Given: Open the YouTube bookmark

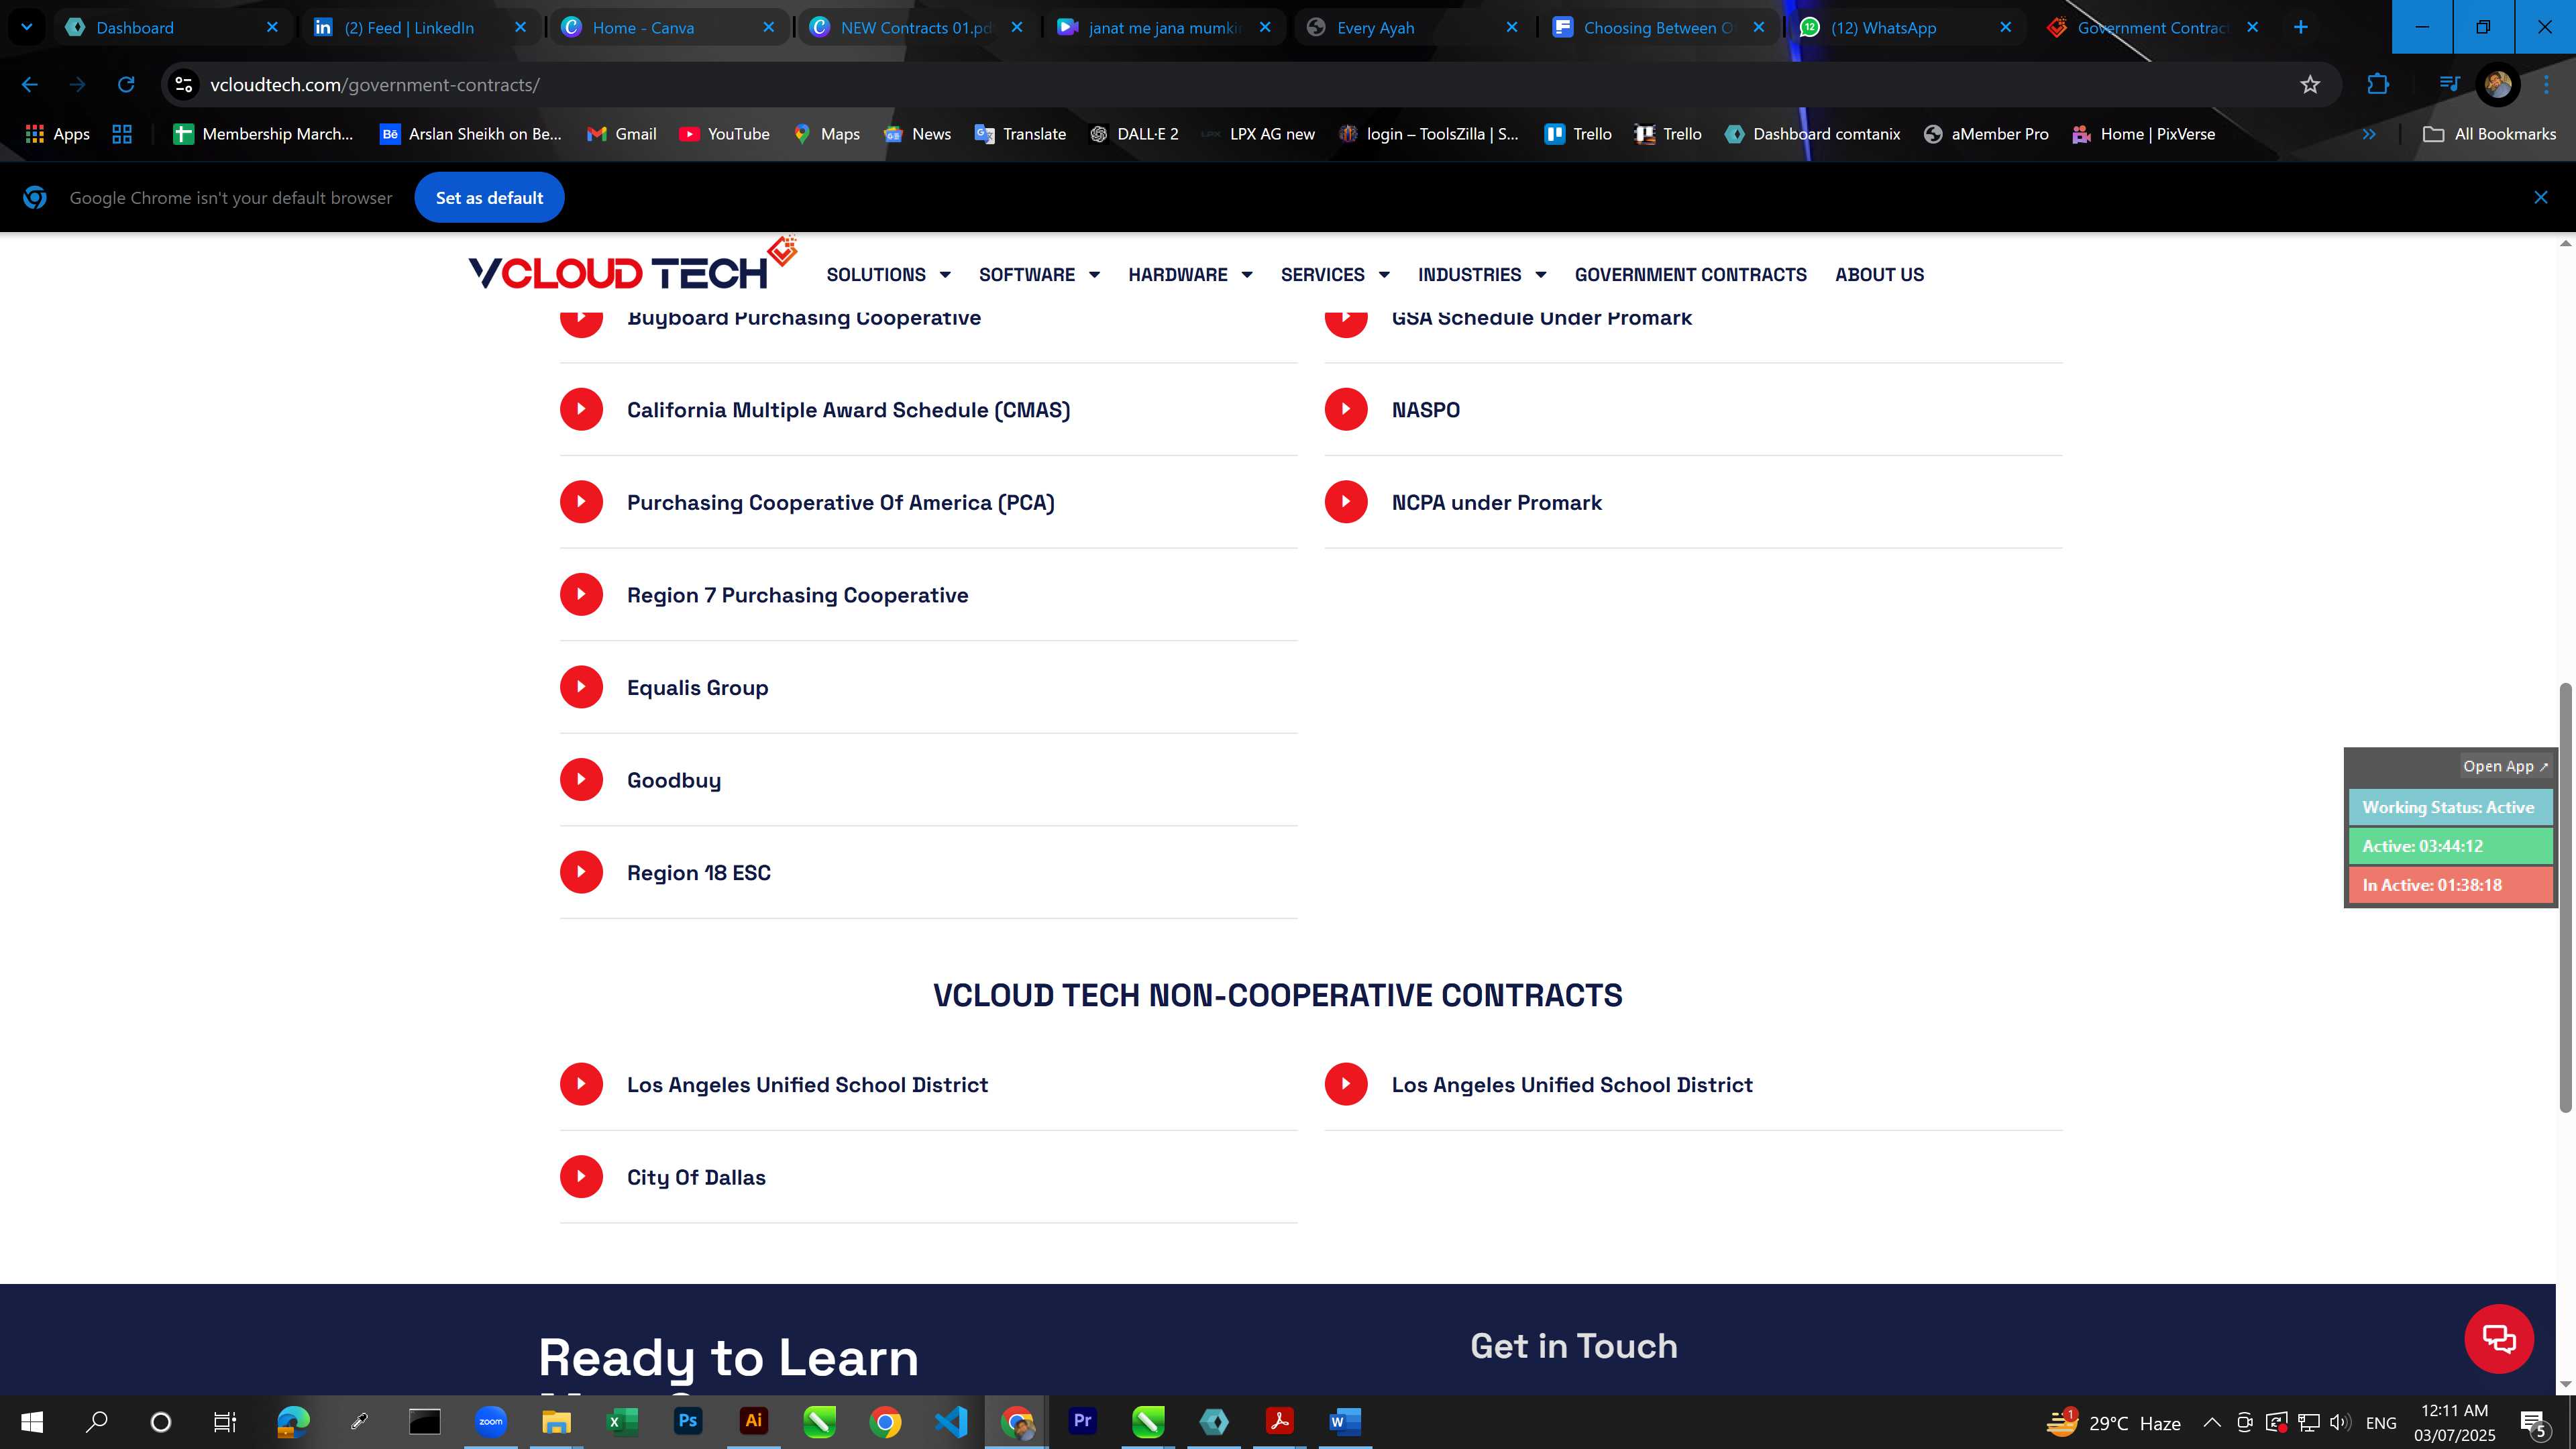Looking at the screenshot, I should pos(724,134).
